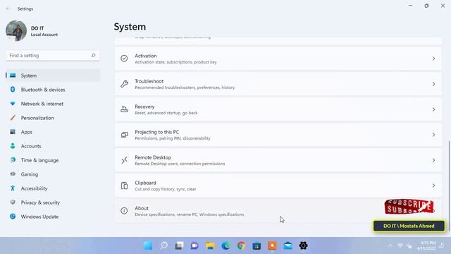Click the Personalization brush icon
This screenshot has width=451, height=254.
pos(13,118)
